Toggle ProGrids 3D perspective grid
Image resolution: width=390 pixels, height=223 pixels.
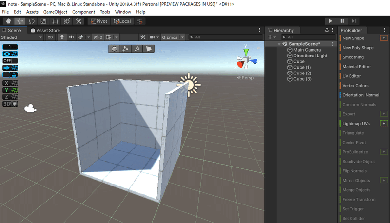tap(10, 104)
